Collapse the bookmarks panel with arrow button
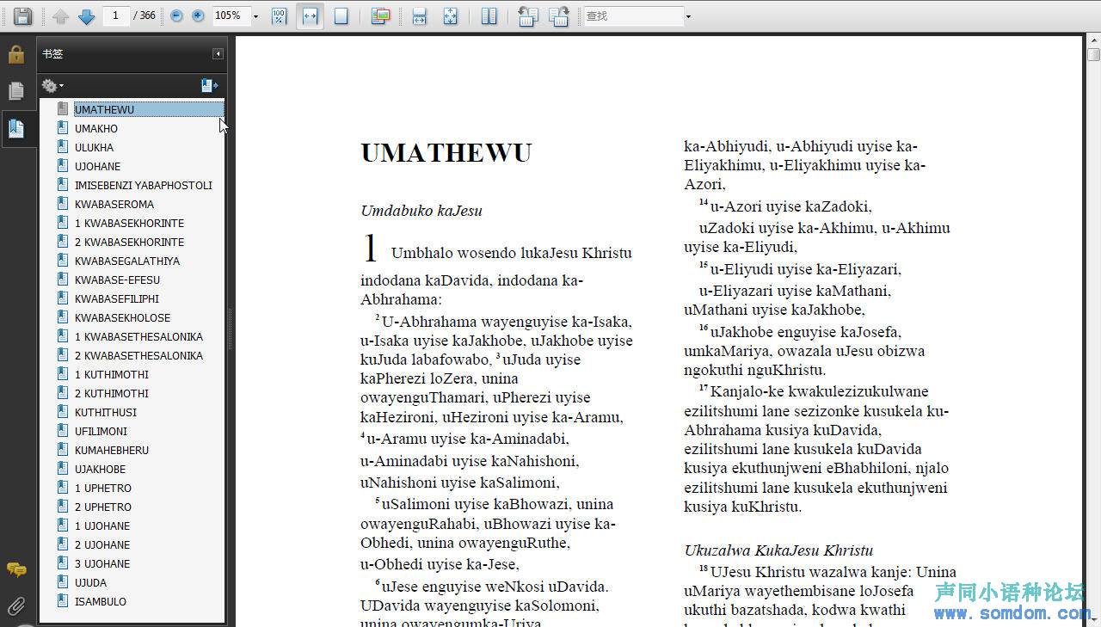The width and height of the screenshot is (1101, 627). tap(218, 53)
